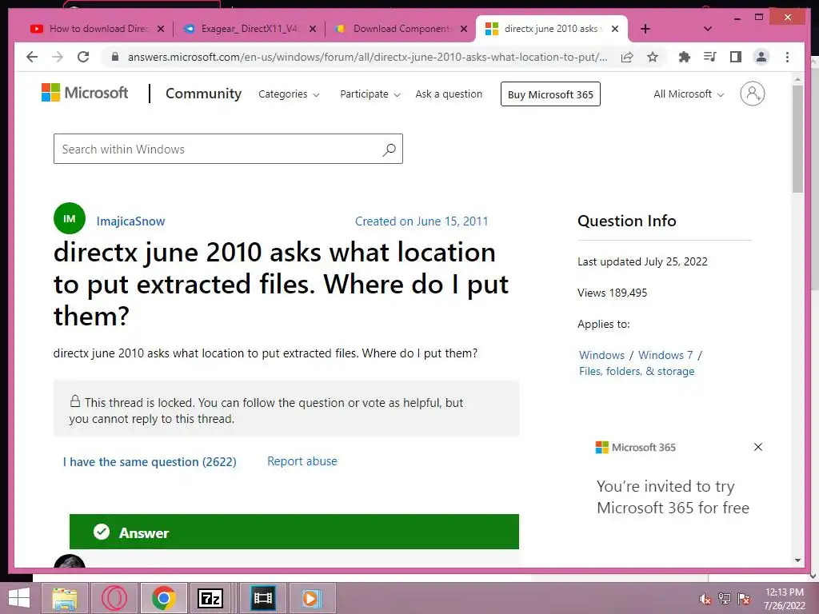Close the directx june 2010 asks tab

click(615, 29)
